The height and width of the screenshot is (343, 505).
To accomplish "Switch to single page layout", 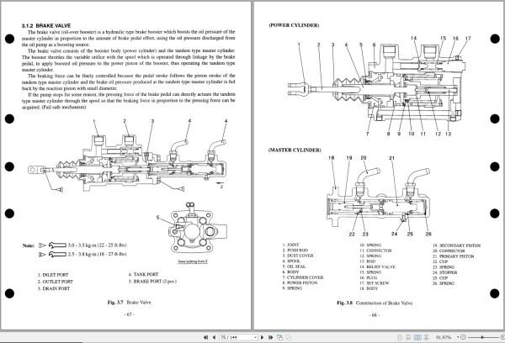I will (400, 337).
